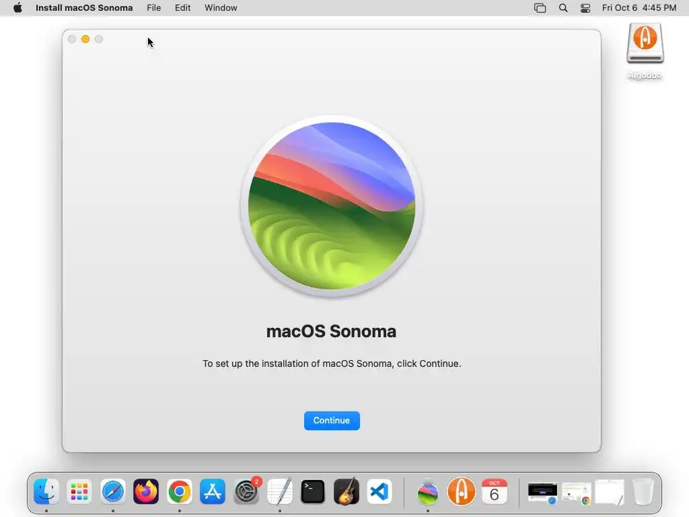The image size is (689, 517).
Task: Open Control Center in menu bar
Action: pos(585,8)
